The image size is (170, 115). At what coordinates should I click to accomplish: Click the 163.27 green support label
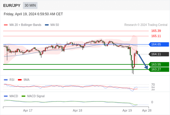coord(159,70)
